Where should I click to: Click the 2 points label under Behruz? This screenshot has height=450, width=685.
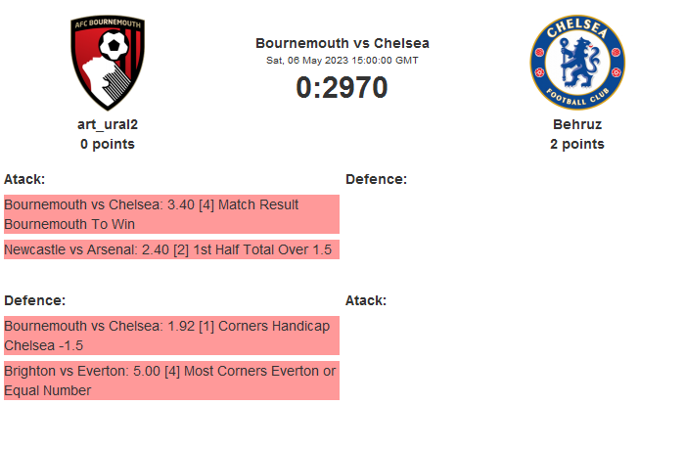(x=576, y=144)
